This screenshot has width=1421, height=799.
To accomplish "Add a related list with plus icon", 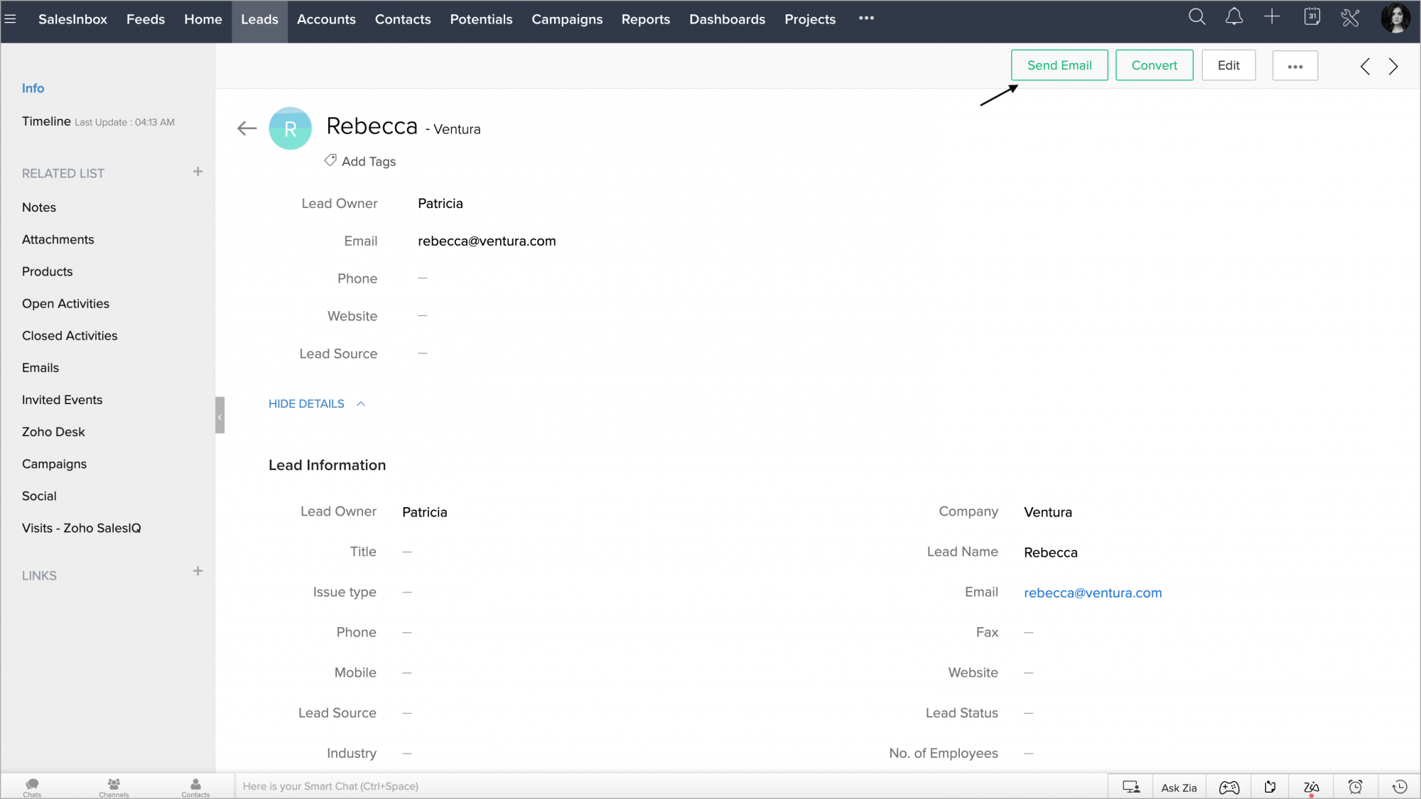I will tap(198, 172).
